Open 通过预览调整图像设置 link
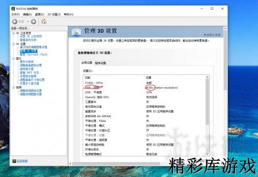This screenshot has width=258, height=177. pos(34,47)
